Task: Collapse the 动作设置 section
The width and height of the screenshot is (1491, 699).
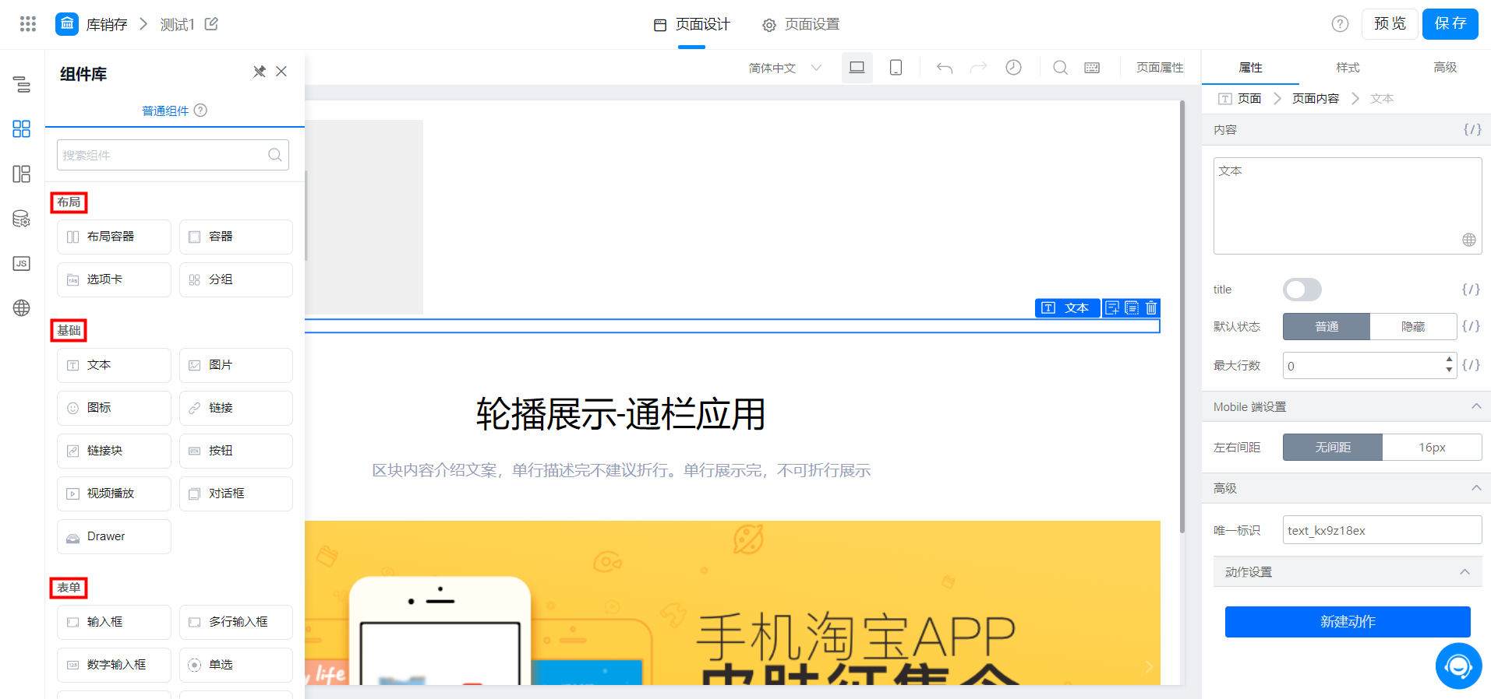Action: (1465, 571)
